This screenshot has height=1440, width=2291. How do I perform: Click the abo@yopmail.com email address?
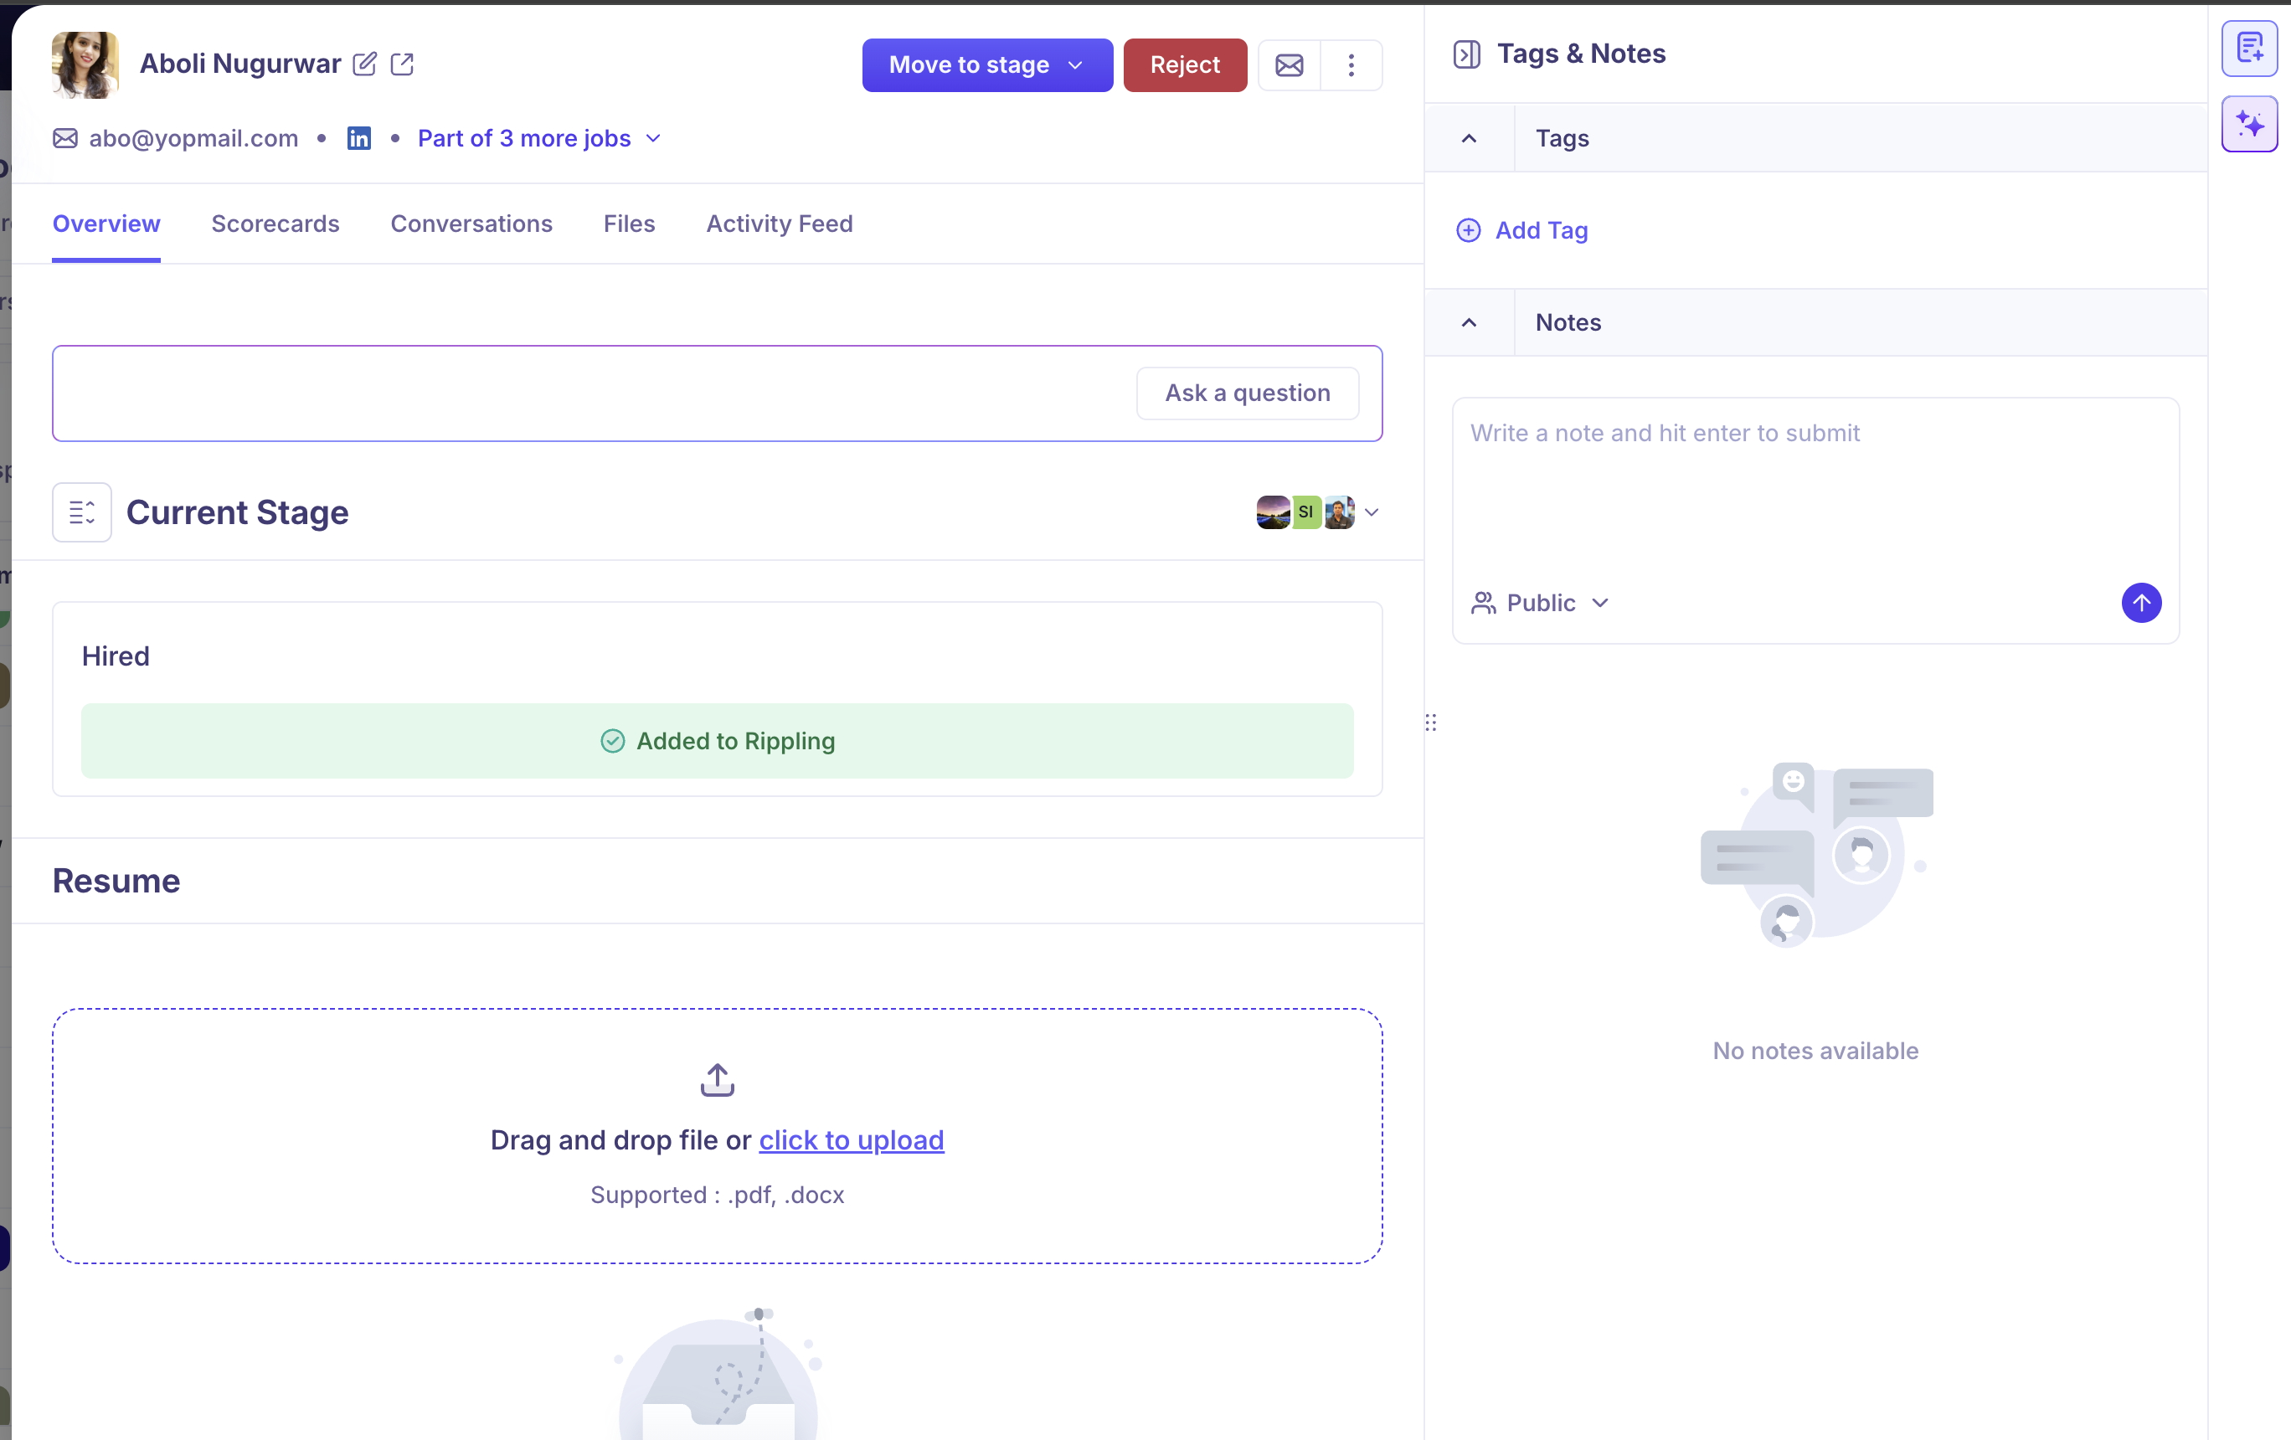pos(194,139)
